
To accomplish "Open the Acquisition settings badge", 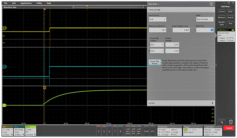I will [213, 131].
